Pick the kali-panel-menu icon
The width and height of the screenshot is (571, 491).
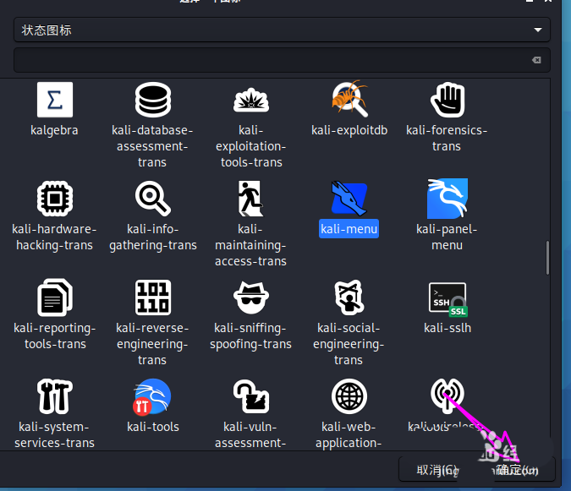pos(447,199)
